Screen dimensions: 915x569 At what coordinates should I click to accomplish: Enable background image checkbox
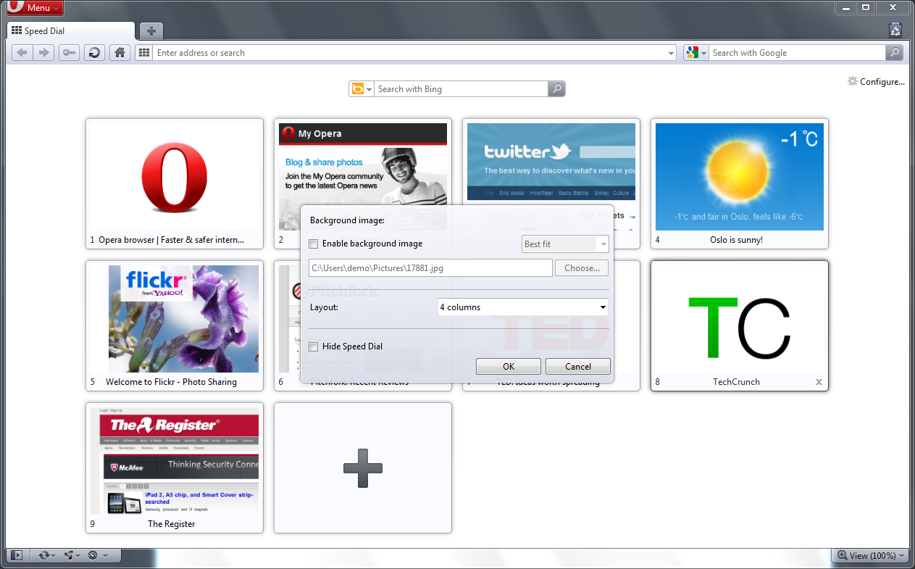(x=314, y=244)
